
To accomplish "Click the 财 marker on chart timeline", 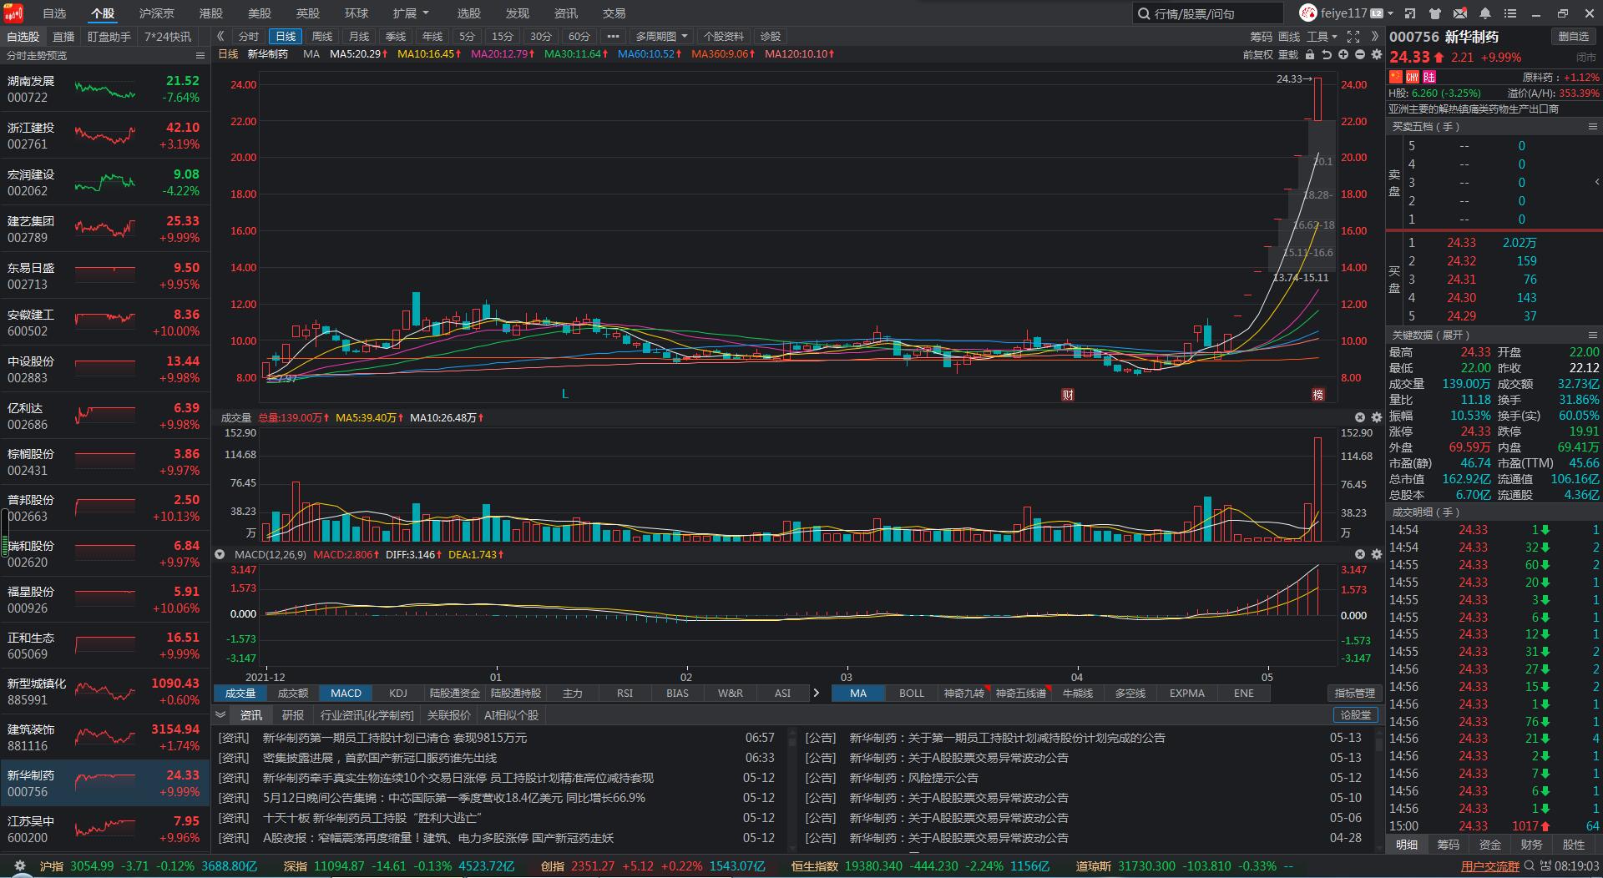I will (x=1068, y=395).
